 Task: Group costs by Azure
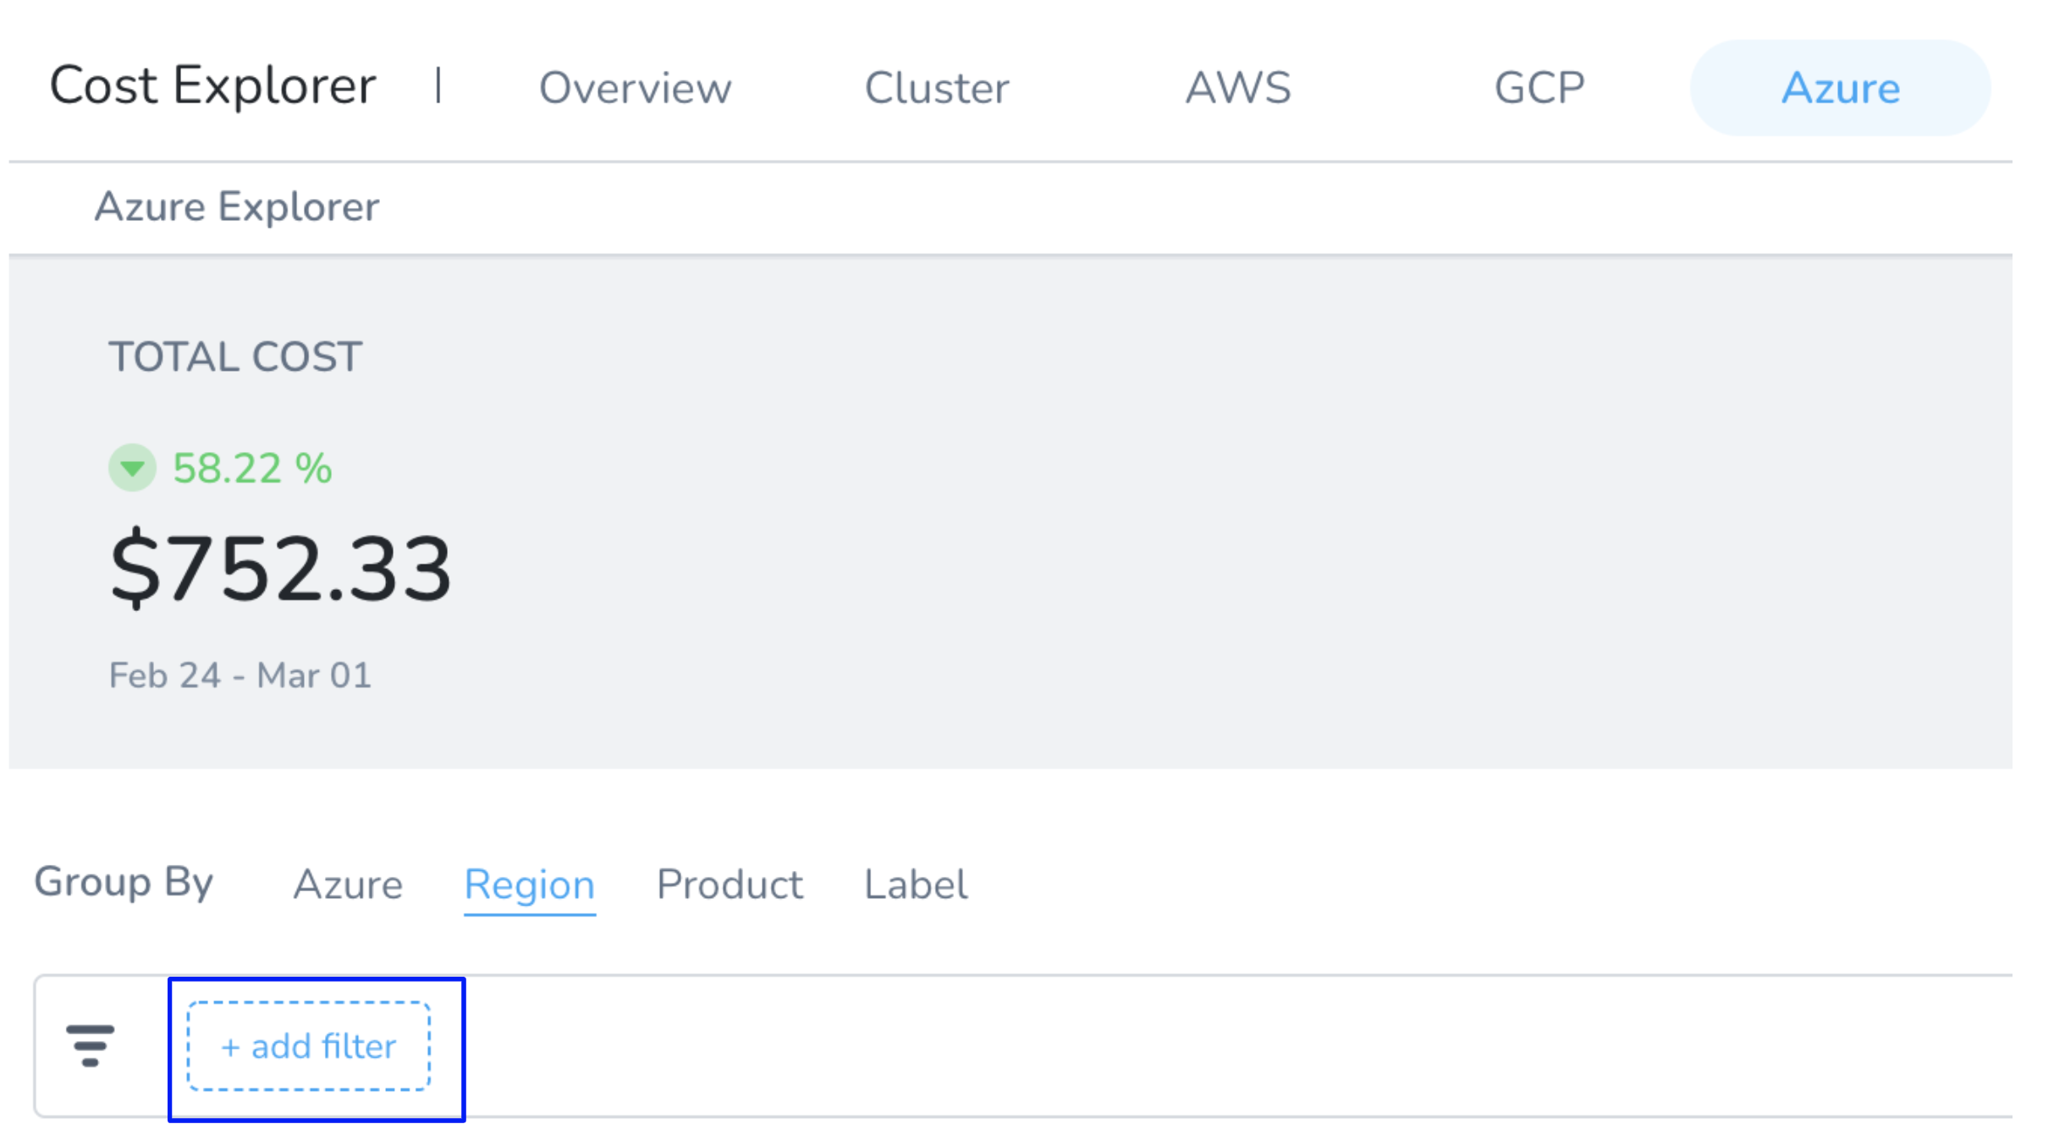tap(348, 885)
